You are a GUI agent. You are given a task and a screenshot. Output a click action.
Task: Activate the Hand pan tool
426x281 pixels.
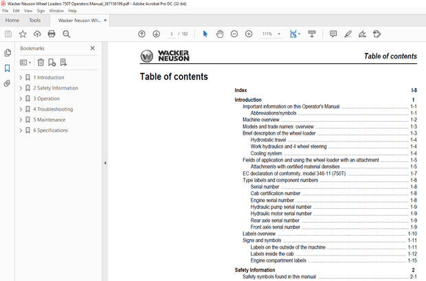coord(220,34)
